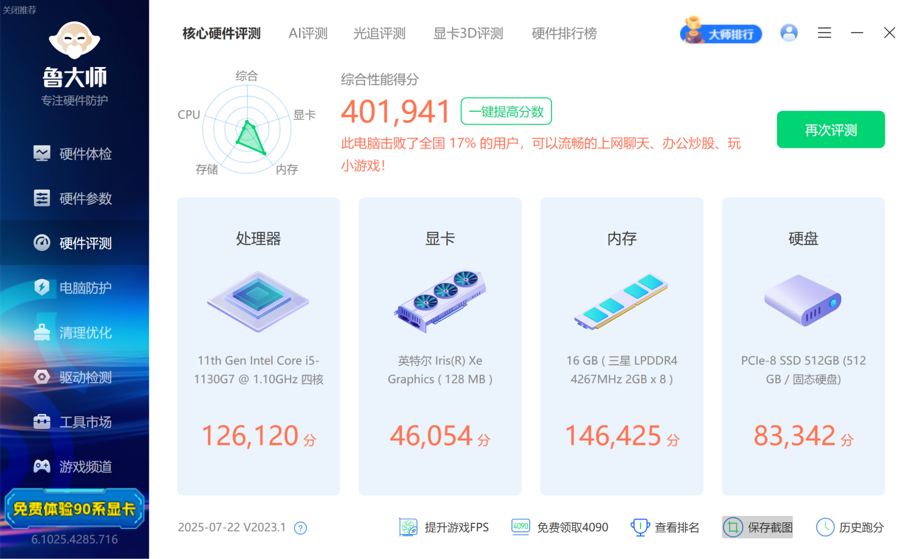Click the 历史跑分 link text
The height and width of the screenshot is (559, 913).
(x=862, y=527)
